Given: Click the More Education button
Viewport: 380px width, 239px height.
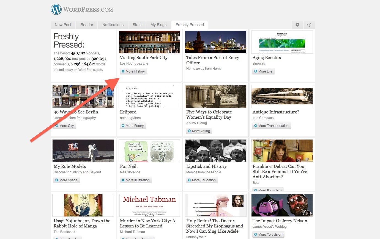Looking at the screenshot, I should pyautogui.click(x=202, y=180).
